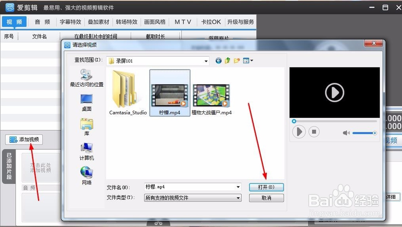Select Recent Places (最近访问的位置) shortcut
The image size is (402, 227).
87,78
